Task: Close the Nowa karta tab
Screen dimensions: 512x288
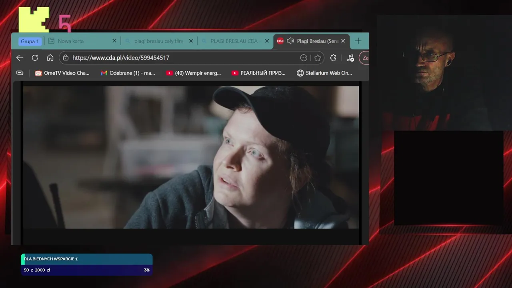Action: tap(114, 41)
